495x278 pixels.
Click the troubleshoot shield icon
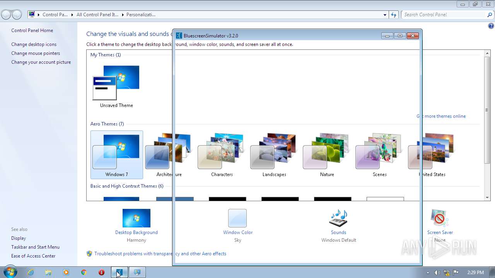[89, 254]
